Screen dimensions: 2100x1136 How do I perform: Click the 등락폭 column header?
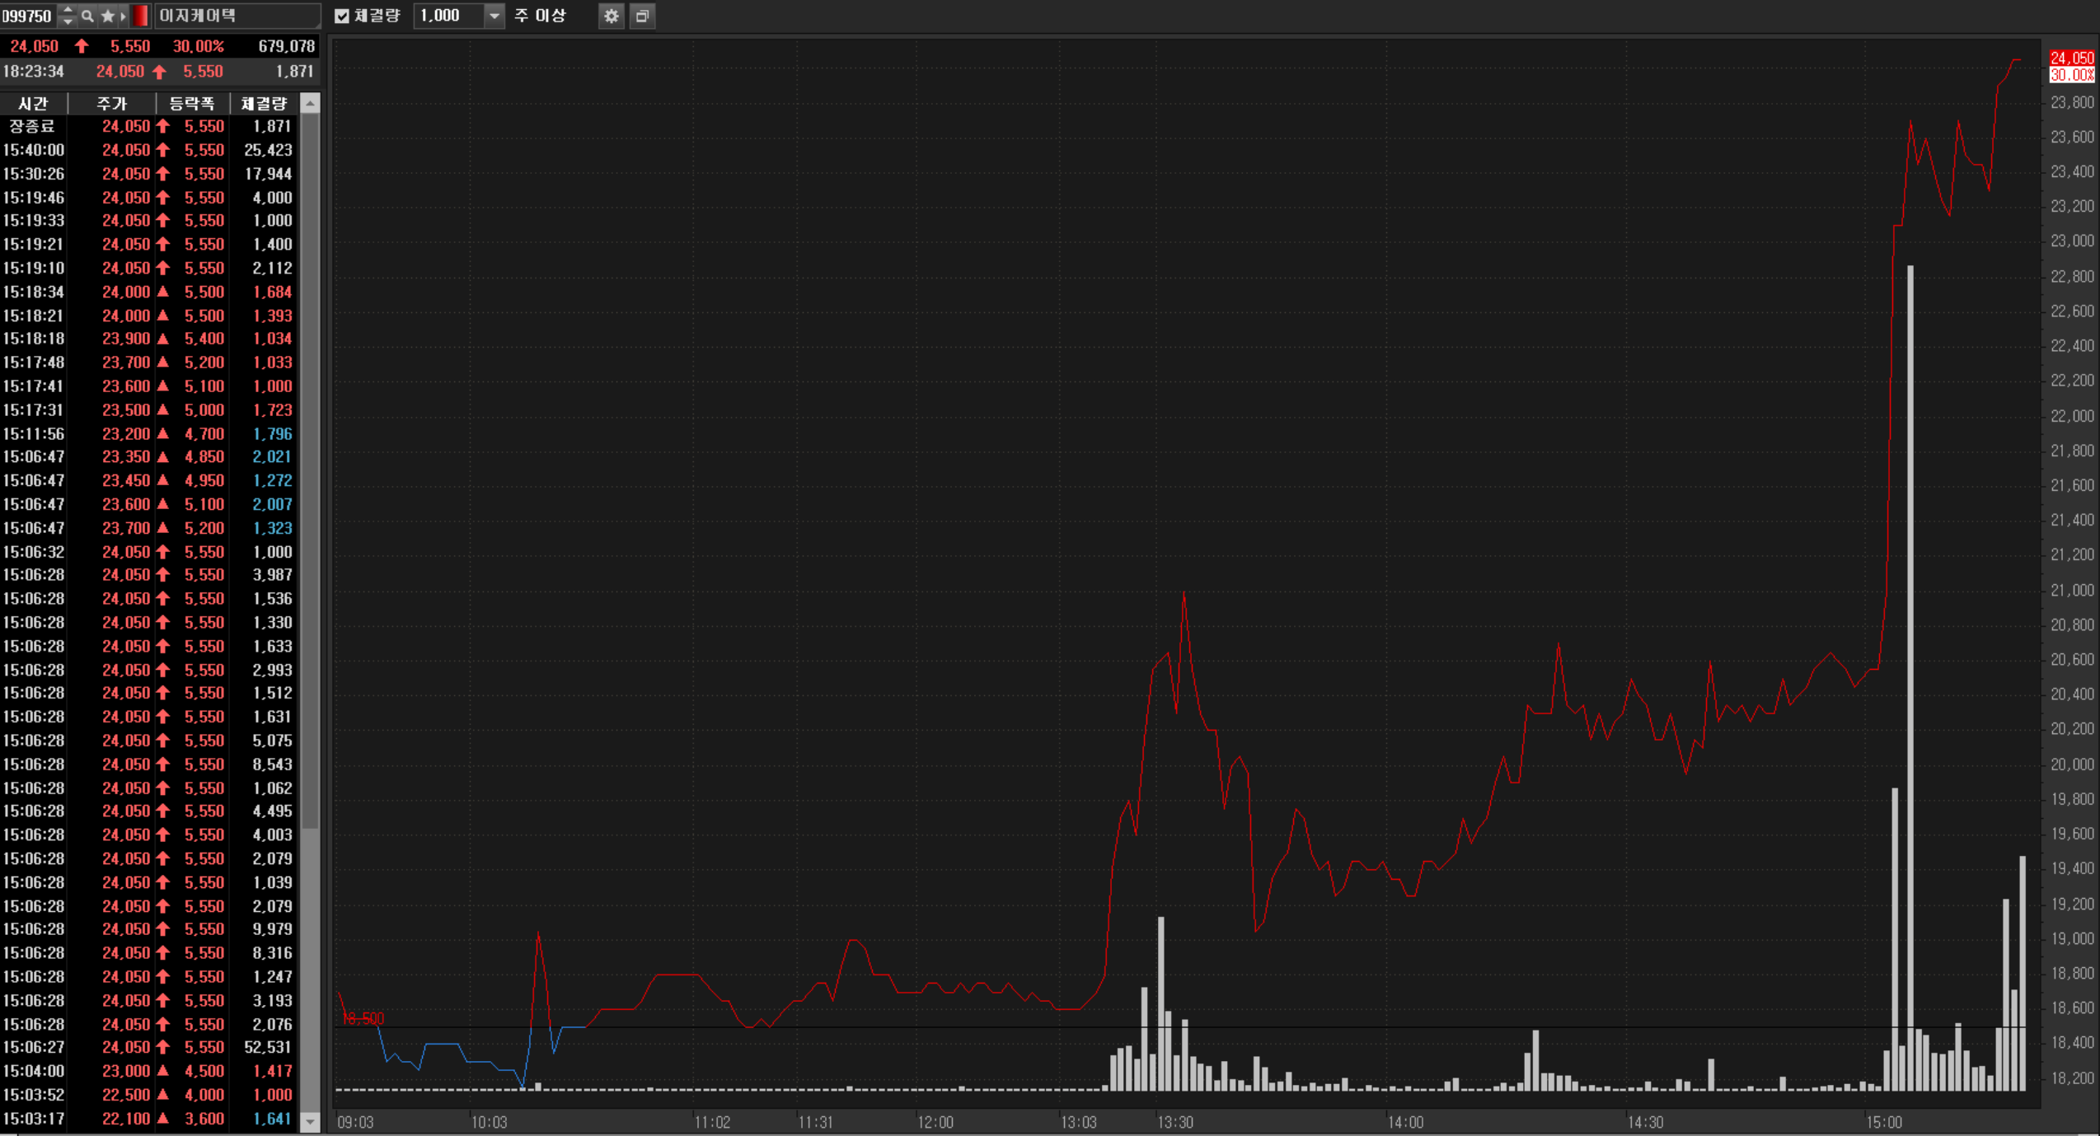coord(191,104)
